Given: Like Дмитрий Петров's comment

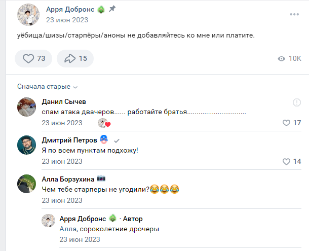Looking at the screenshot, I should pyautogui.click(x=287, y=161).
